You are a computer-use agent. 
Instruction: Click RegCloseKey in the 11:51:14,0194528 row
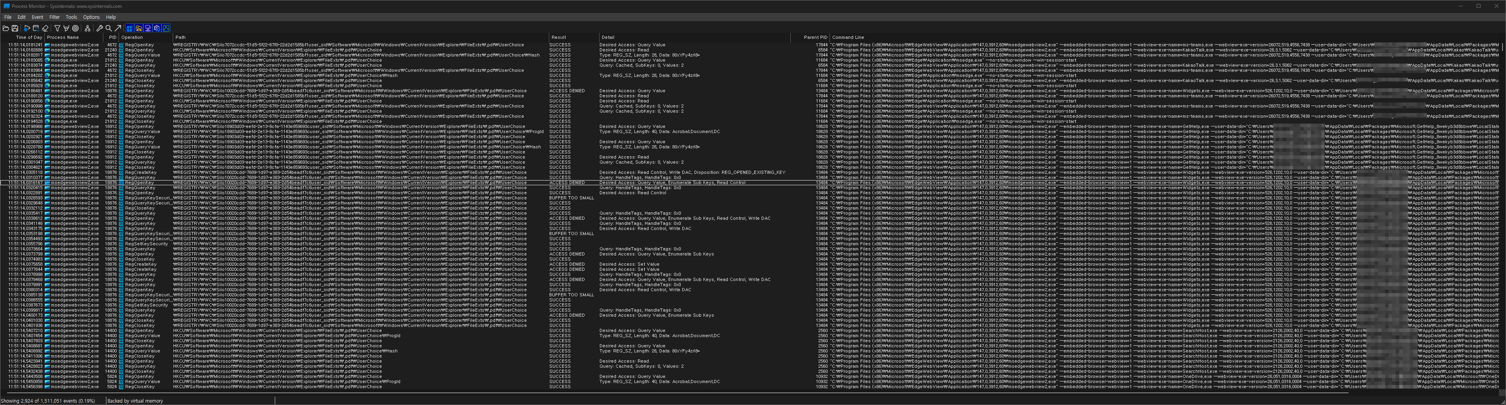[x=139, y=122]
